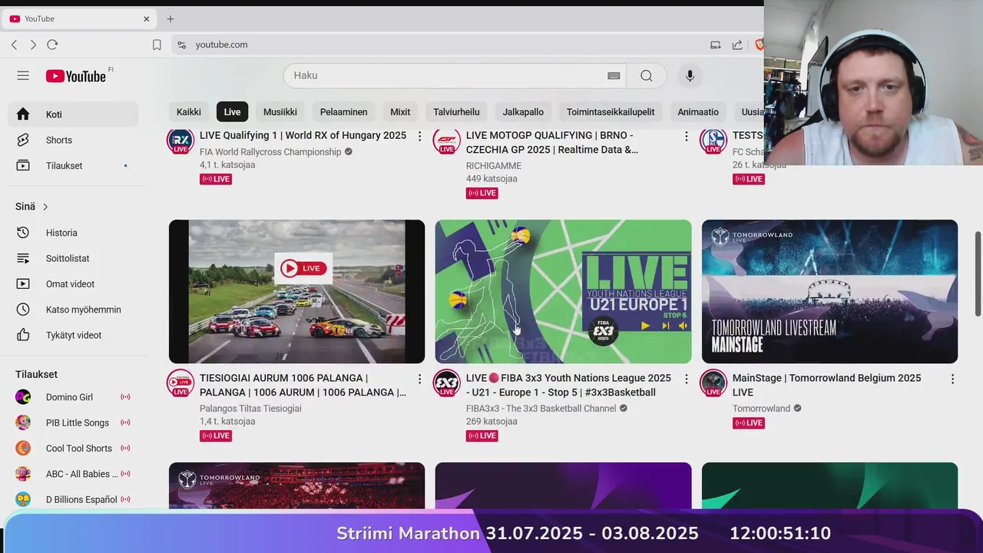Screen dimensions: 983x553
Task: Open Omat videot in the sidebar
Action: tap(73, 284)
